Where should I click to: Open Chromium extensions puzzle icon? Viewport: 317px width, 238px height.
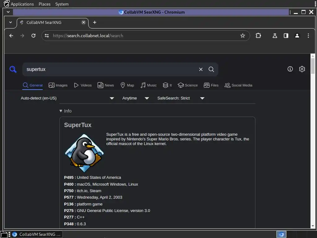(258, 36)
